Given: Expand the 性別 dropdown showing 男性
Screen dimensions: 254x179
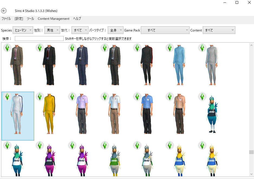Looking at the screenshot, I should 52,30.
